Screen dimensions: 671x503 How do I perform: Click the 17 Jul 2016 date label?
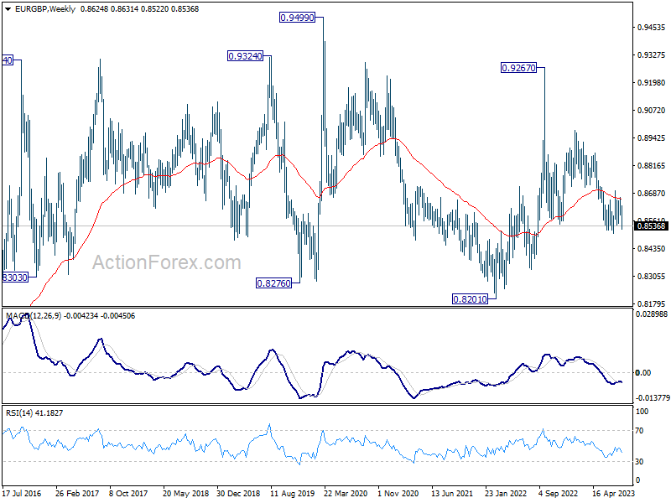pyautogui.click(x=22, y=493)
